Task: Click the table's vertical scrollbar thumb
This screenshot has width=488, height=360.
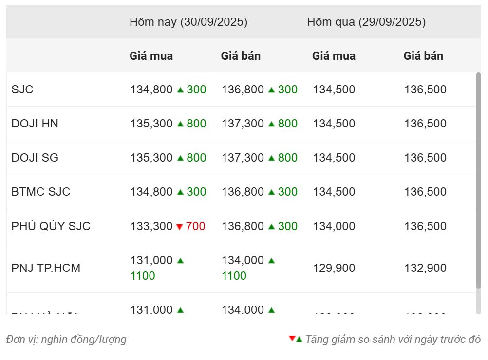Action: pos(478,181)
